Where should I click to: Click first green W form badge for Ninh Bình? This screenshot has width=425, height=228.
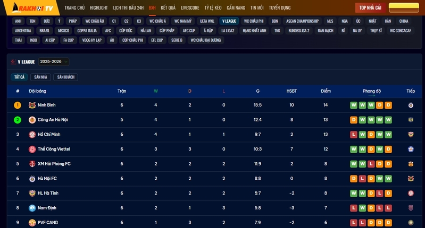coord(353,105)
